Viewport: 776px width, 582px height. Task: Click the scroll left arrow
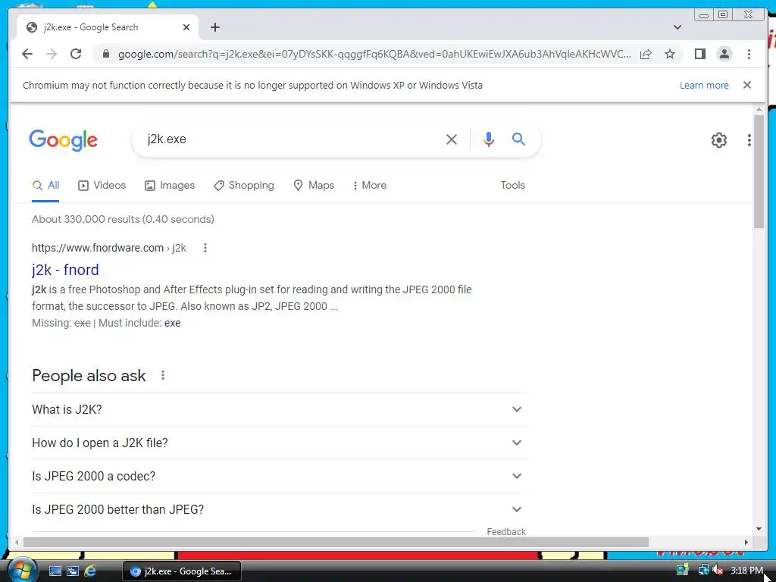17,543
